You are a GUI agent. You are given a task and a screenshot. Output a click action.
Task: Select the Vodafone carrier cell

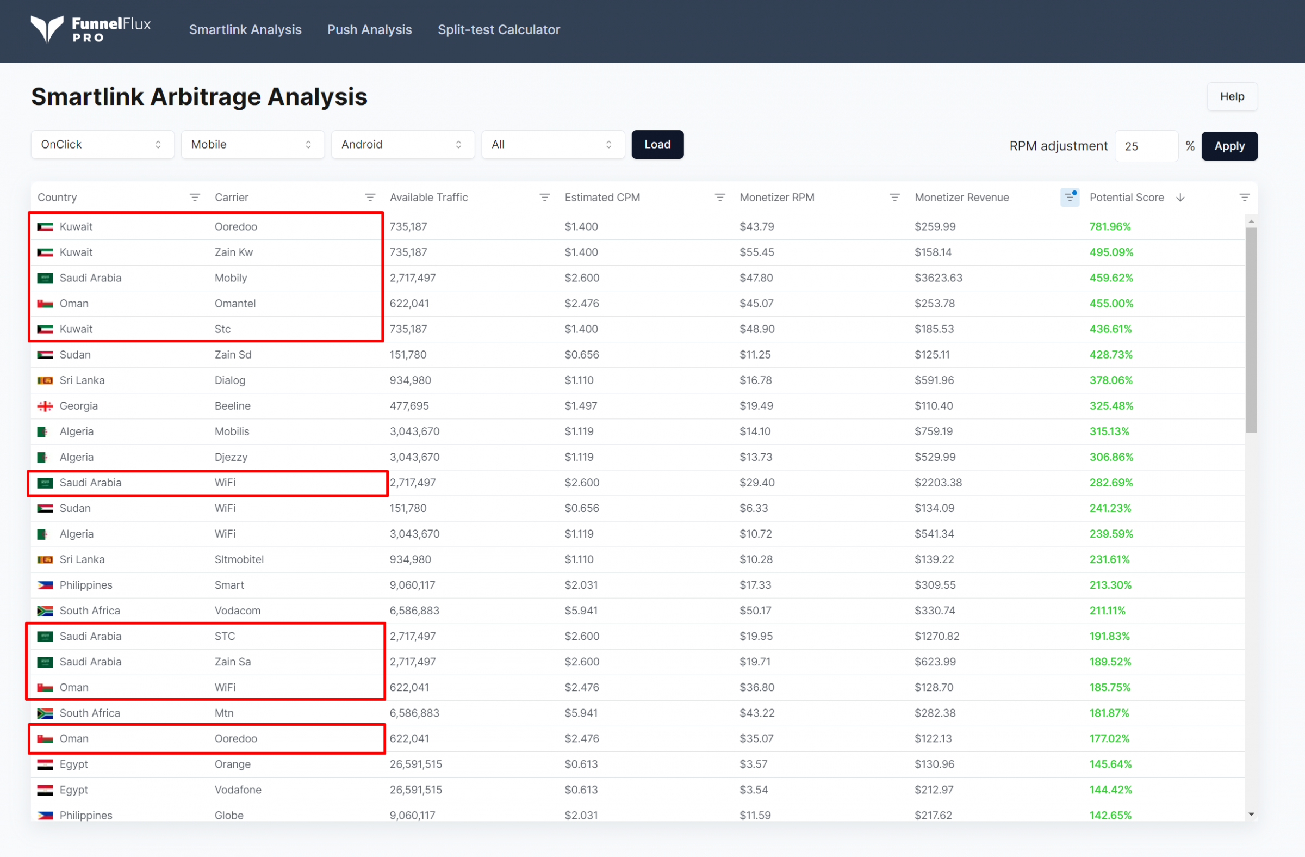tap(238, 790)
